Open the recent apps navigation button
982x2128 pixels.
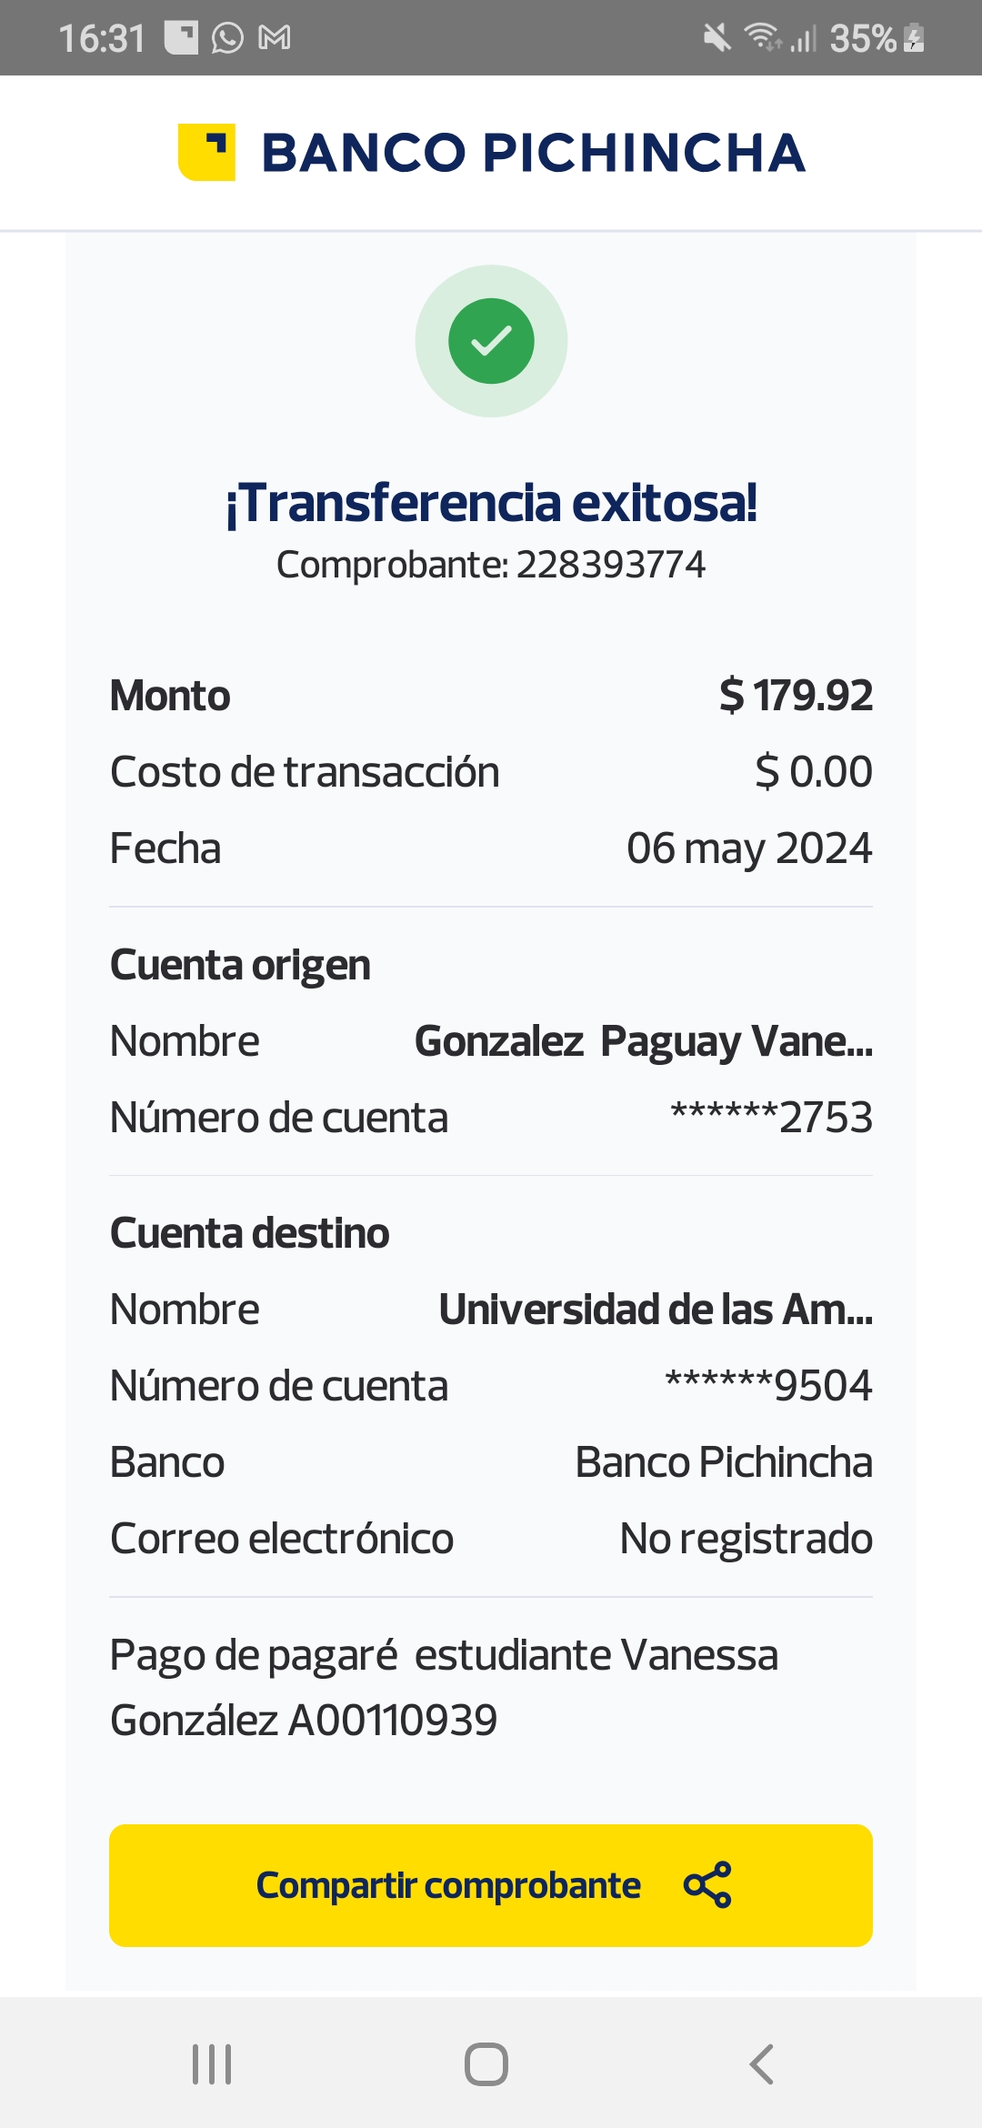coord(212,2063)
